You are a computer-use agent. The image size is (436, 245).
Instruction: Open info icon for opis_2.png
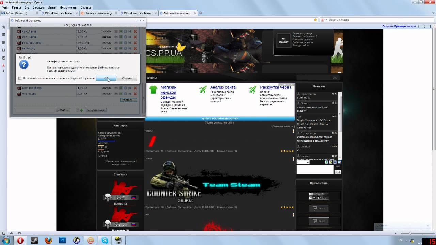[x=125, y=31]
